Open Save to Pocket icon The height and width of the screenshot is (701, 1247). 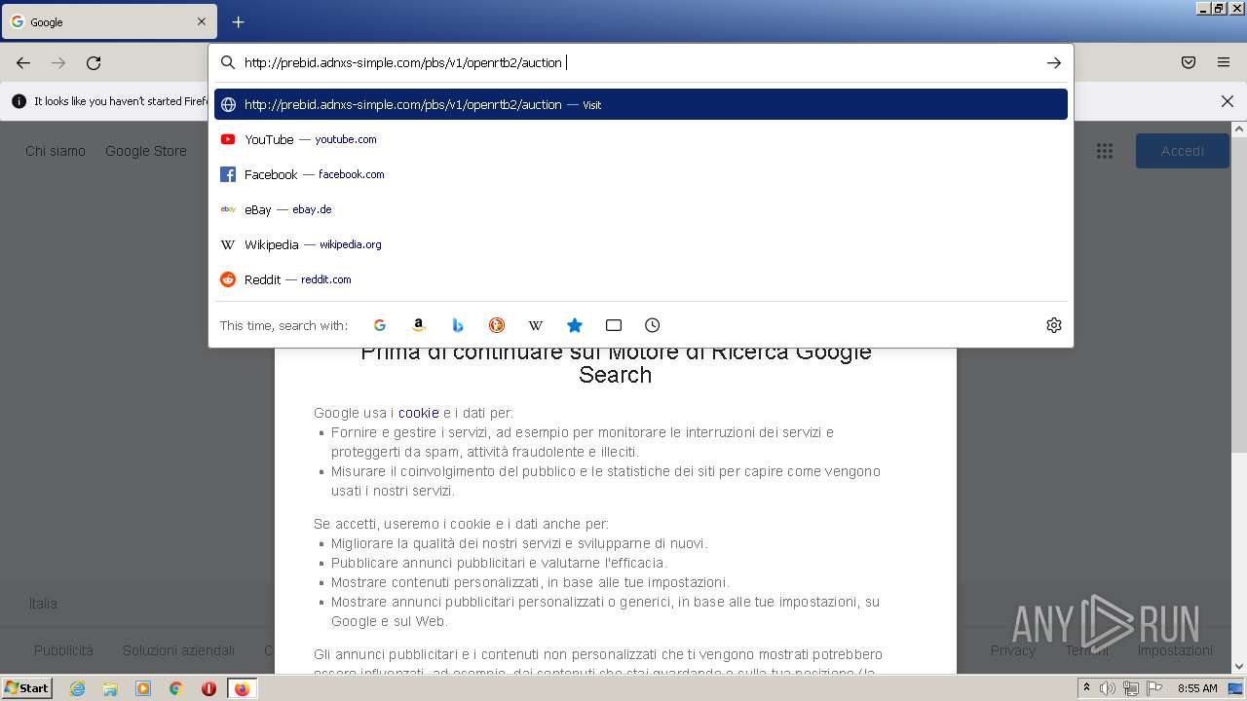[1189, 62]
